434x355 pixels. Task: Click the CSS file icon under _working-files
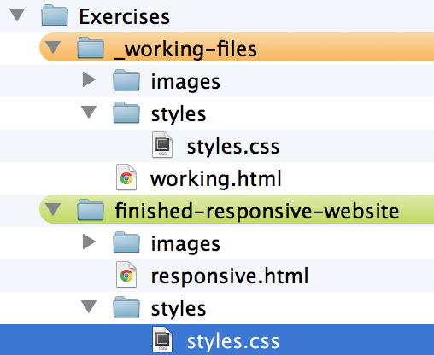click(x=162, y=144)
